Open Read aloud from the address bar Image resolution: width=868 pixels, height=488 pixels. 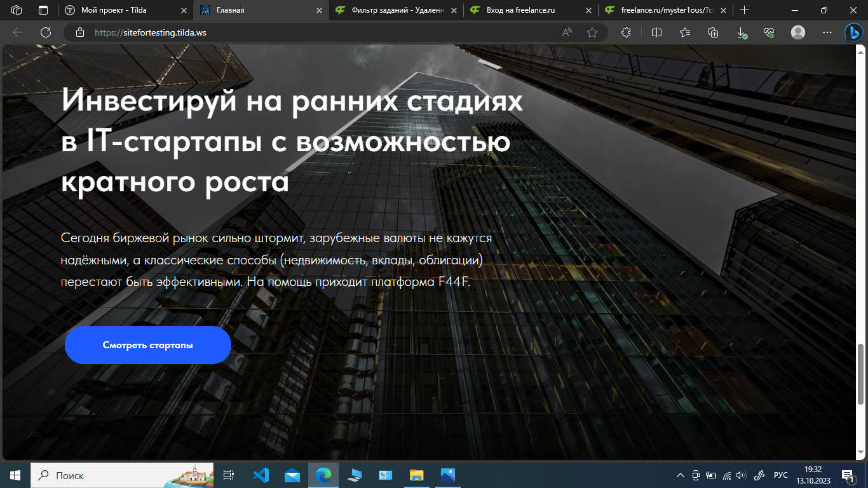point(567,32)
